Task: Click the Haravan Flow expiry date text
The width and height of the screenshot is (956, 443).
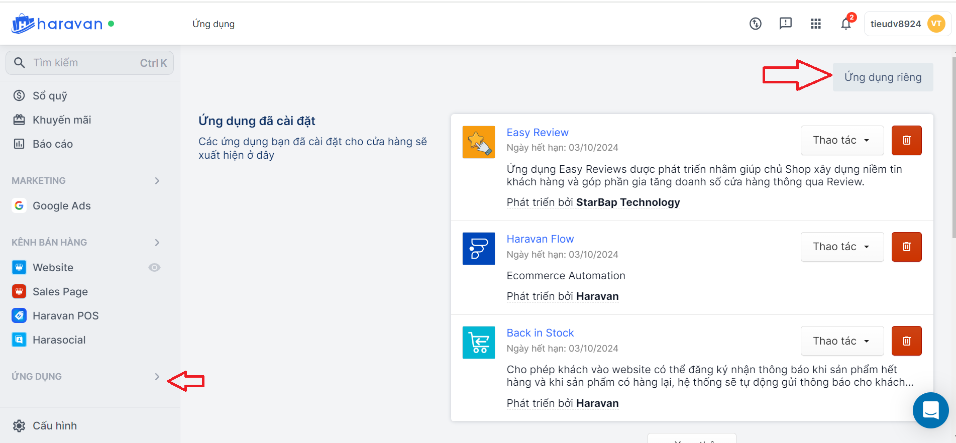Action: [x=563, y=254]
